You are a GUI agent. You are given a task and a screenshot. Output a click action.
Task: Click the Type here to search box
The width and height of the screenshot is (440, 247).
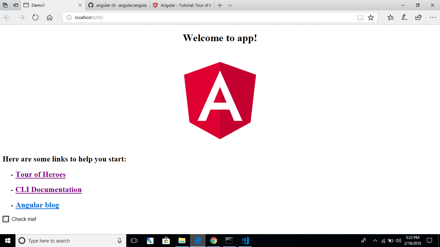pos(71,241)
